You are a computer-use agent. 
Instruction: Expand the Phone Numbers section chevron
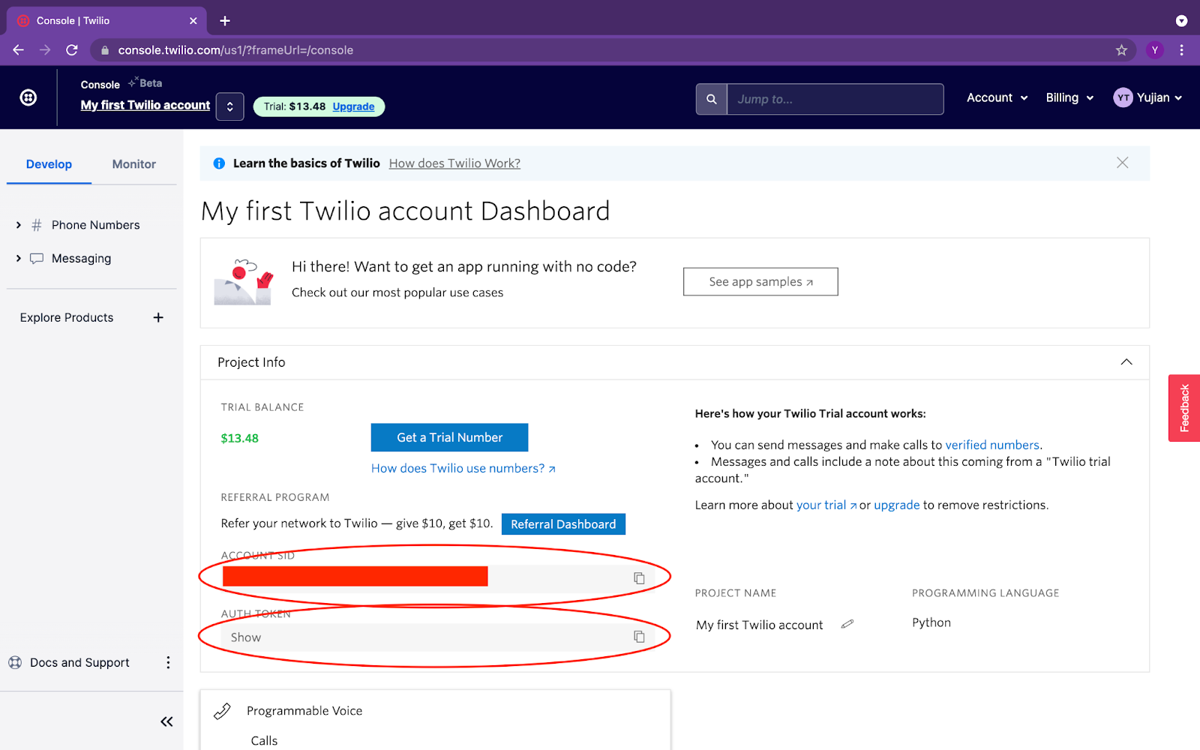pos(19,225)
